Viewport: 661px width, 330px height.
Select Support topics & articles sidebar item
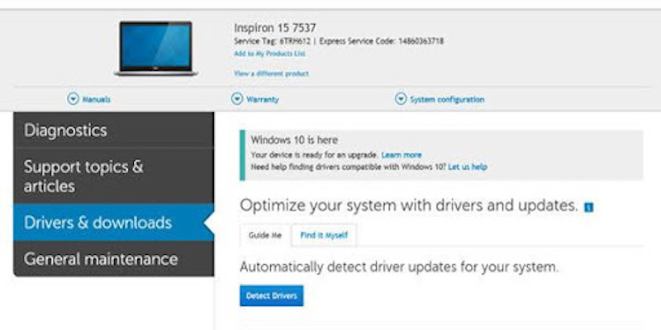click(x=114, y=176)
